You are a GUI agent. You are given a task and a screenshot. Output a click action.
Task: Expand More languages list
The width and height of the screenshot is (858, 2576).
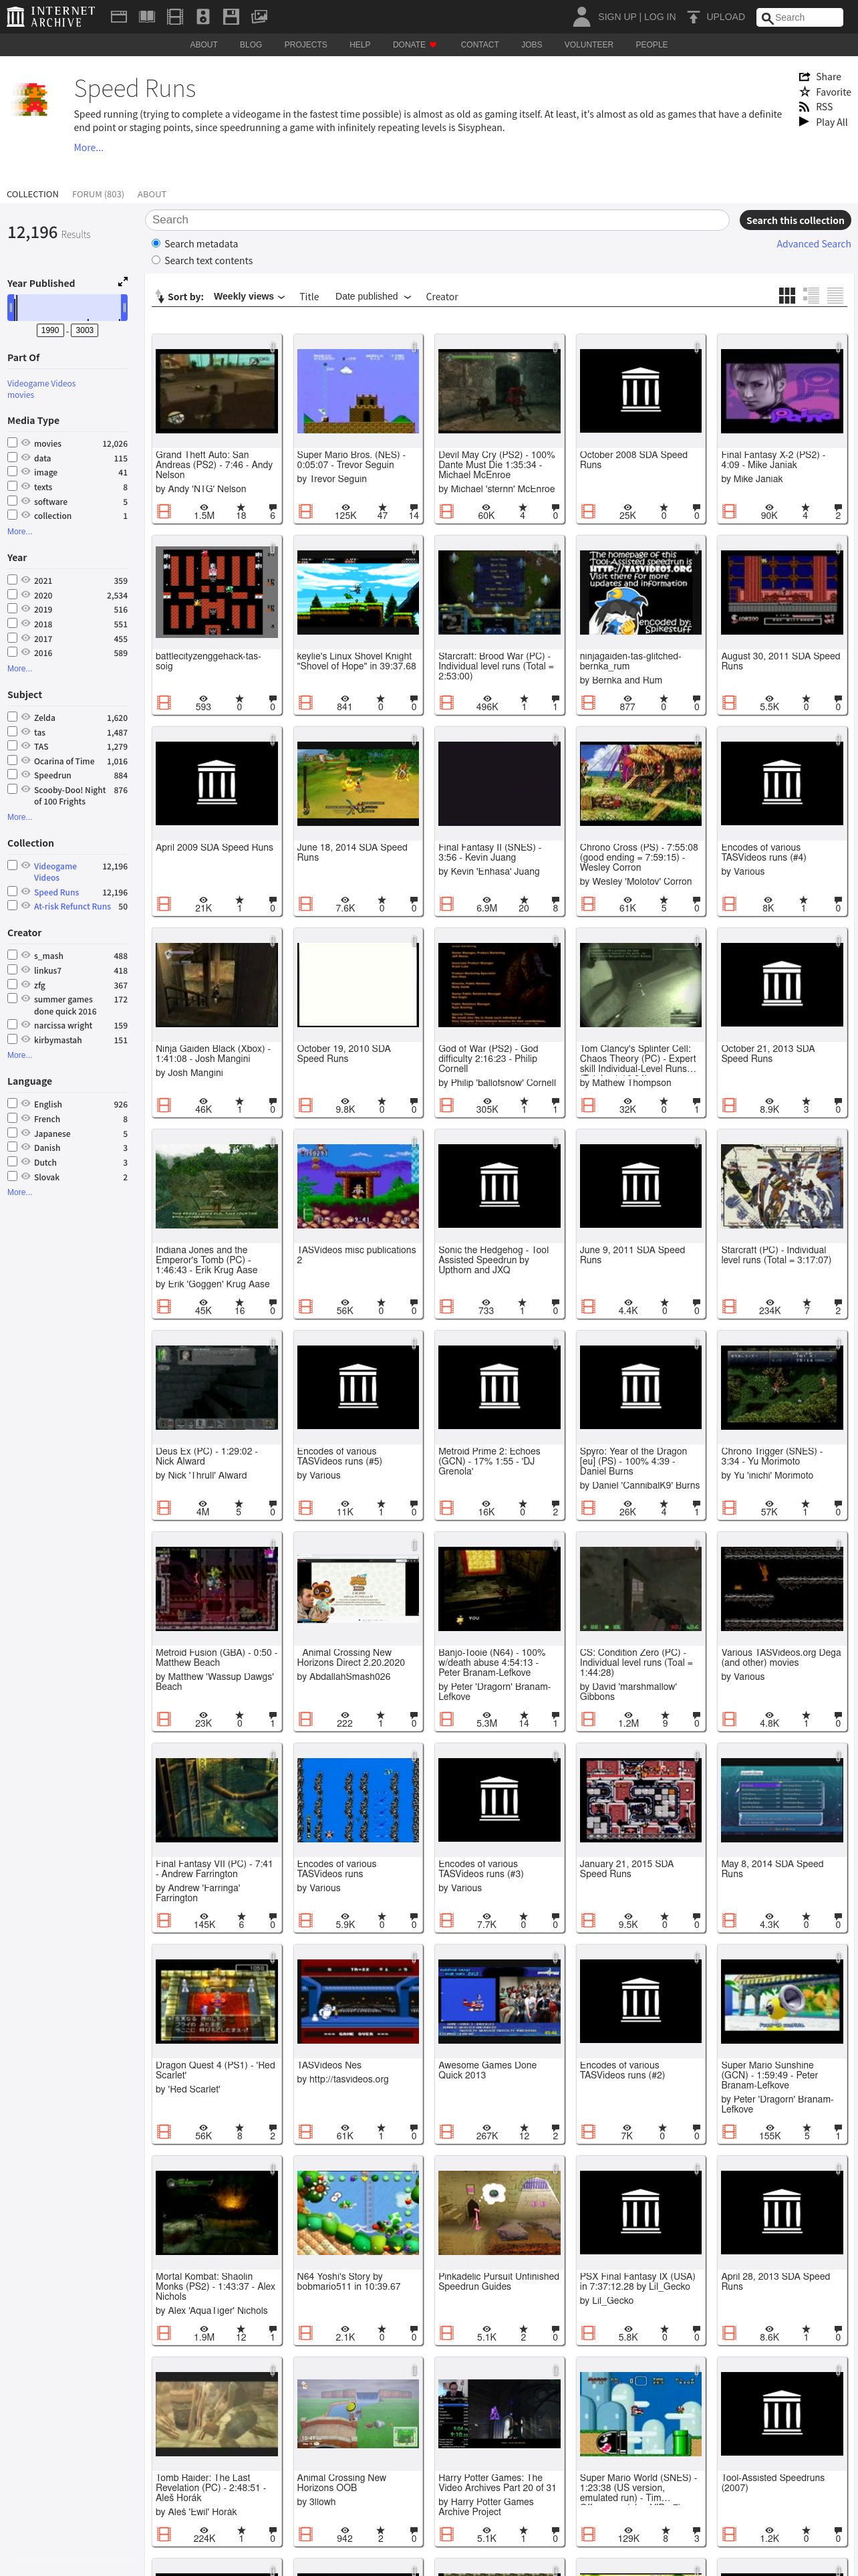(20, 1192)
